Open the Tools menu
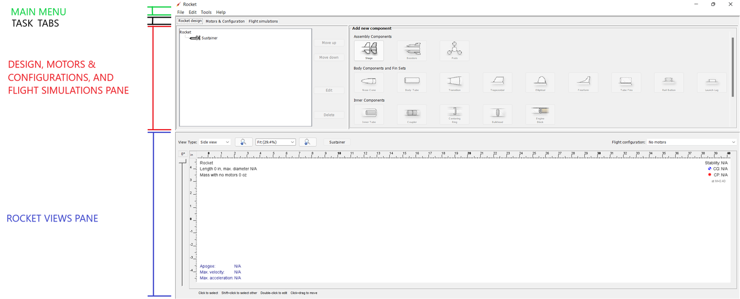Image resolution: width=740 pixels, height=299 pixels. click(206, 12)
